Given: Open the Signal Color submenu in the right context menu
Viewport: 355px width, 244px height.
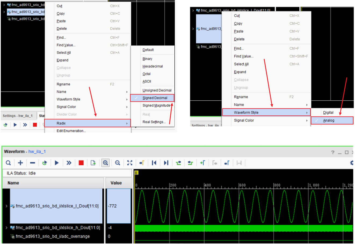Looking at the screenshot, I should click(266, 120).
